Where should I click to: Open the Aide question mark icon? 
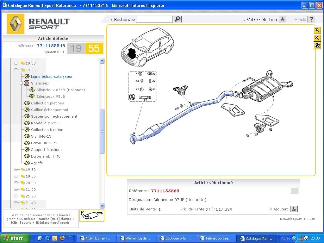311,19
